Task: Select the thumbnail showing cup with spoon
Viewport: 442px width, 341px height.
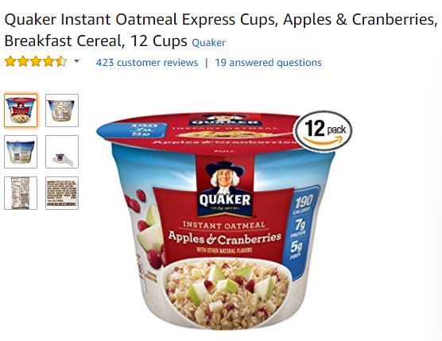Action: coord(62,152)
